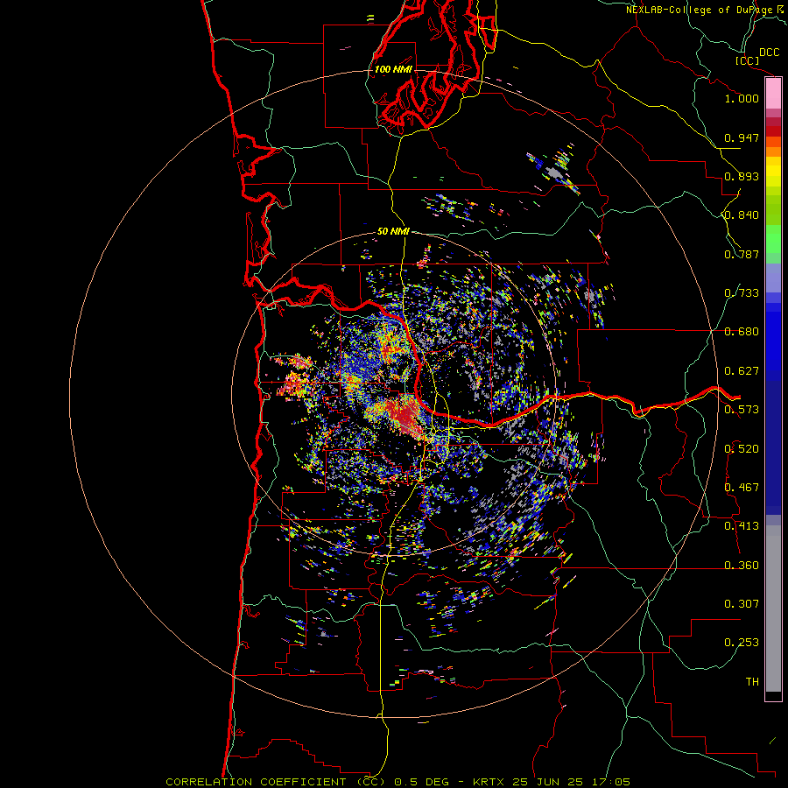The image size is (788, 788).
Task: Click the DCC label above the color bar
Action: click(770, 53)
